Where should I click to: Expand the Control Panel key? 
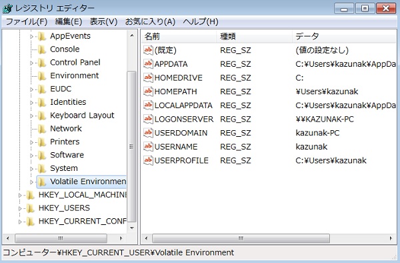31,63
